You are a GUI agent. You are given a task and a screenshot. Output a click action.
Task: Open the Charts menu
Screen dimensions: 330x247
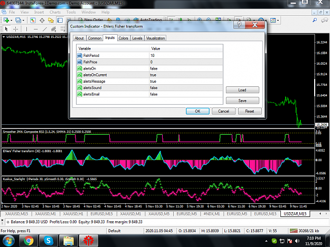tap(55, 12)
